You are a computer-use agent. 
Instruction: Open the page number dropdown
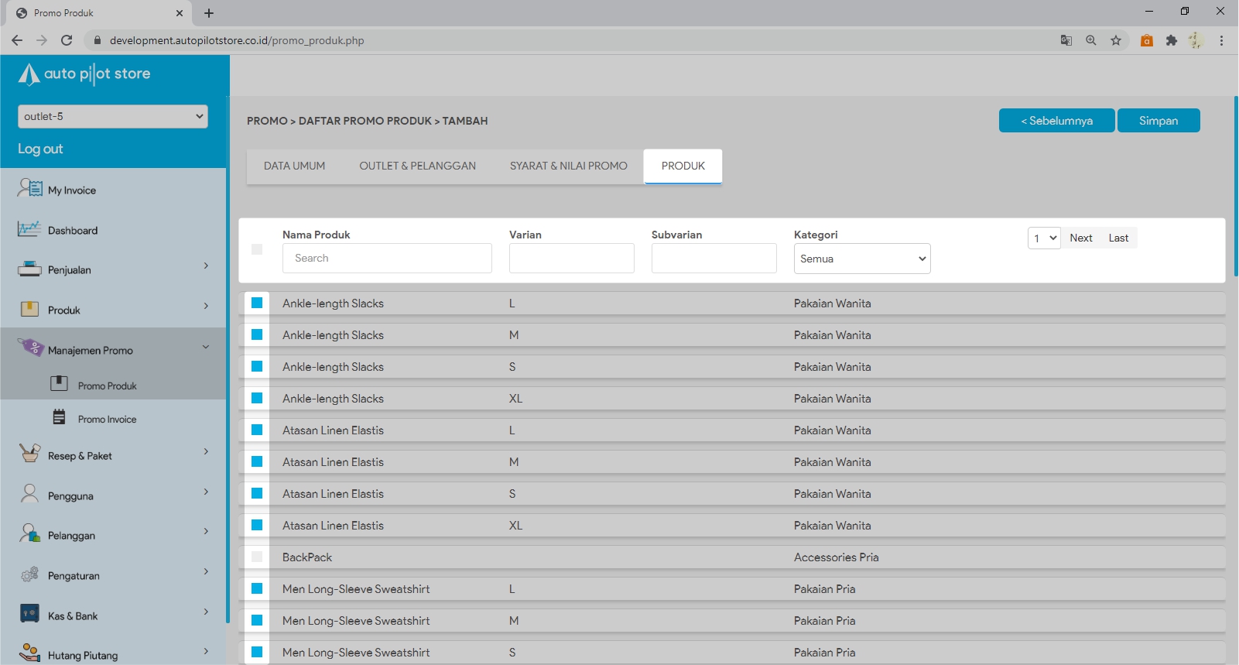coord(1043,238)
